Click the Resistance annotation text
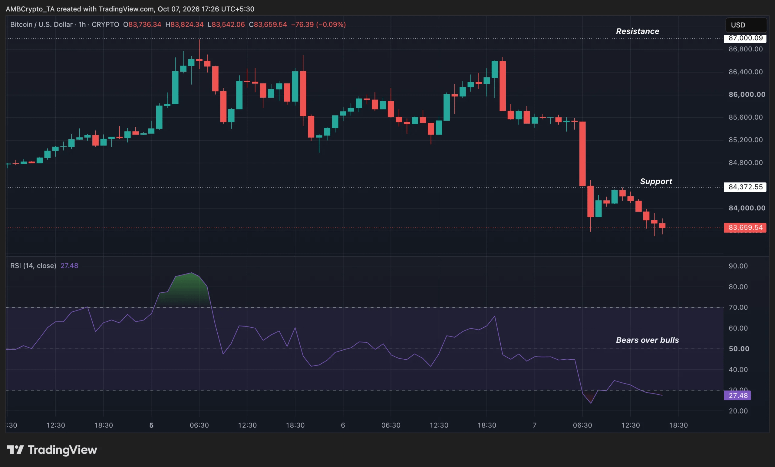775x467 pixels. tap(638, 31)
